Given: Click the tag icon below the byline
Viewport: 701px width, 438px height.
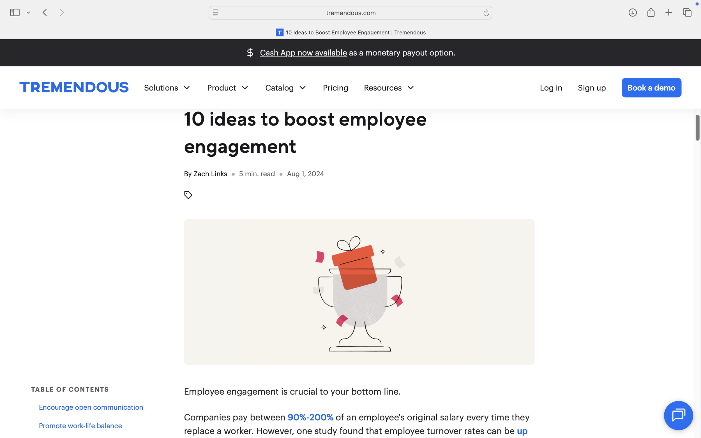Looking at the screenshot, I should coord(188,195).
